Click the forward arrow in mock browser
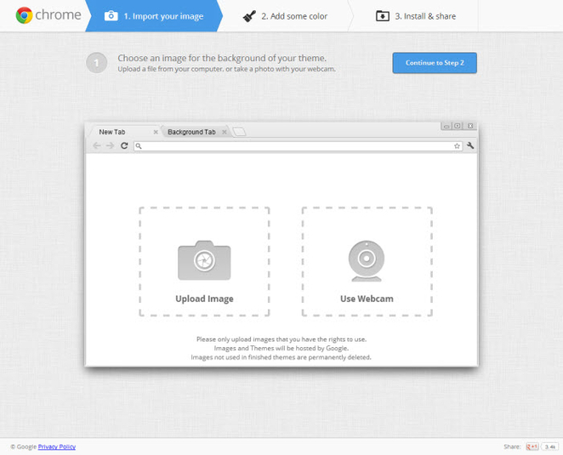The width and height of the screenshot is (563, 455). click(x=111, y=145)
